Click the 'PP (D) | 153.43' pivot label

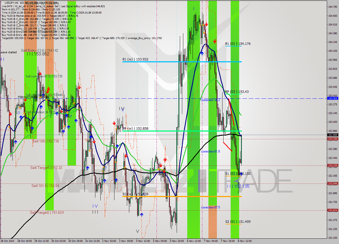237,92
